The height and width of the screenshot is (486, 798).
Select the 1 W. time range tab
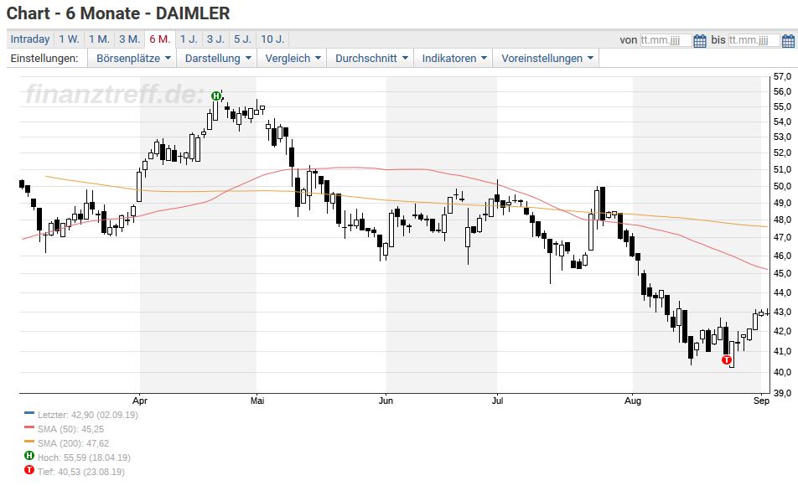tap(69, 39)
